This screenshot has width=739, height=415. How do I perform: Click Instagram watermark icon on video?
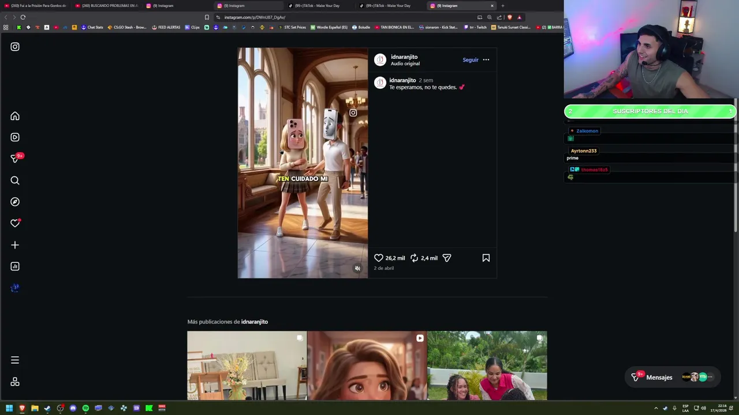(x=353, y=113)
